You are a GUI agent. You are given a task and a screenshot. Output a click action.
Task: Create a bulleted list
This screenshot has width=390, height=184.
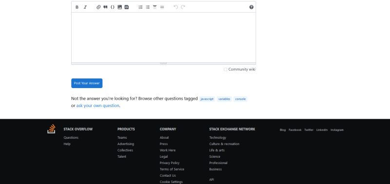click(148, 7)
